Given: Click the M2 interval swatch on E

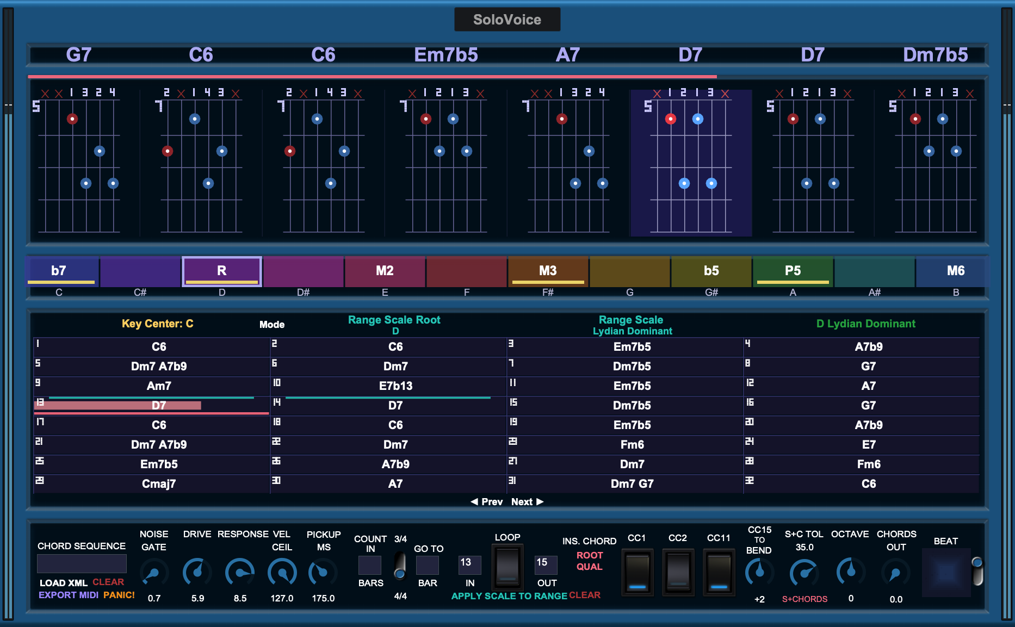Looking at the screenshot, I should [385, 271].
